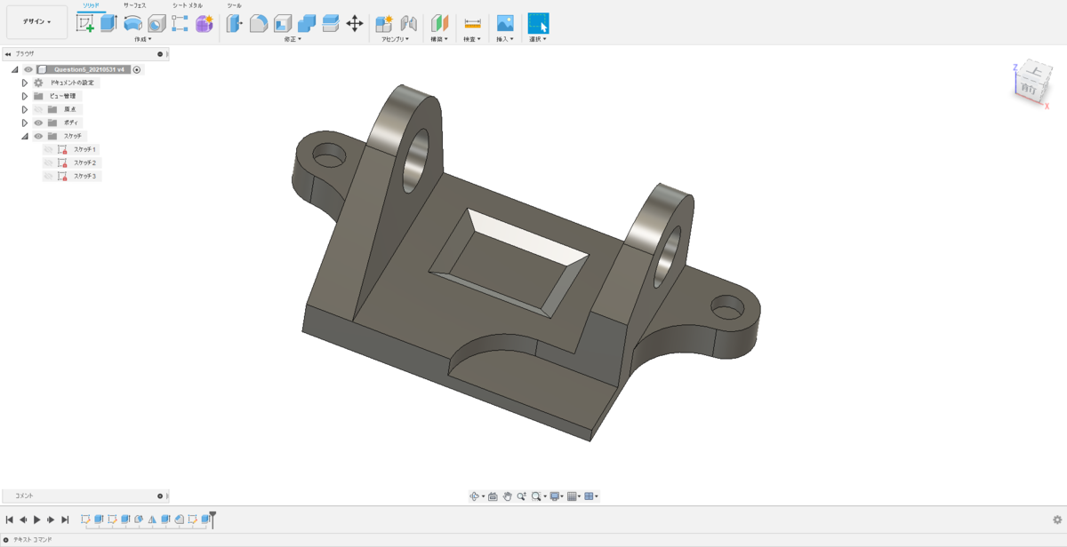Viewport: 1067px width, 547px height.
Task: Expand ビュー管理 tree node
Action: click(25, 96)
